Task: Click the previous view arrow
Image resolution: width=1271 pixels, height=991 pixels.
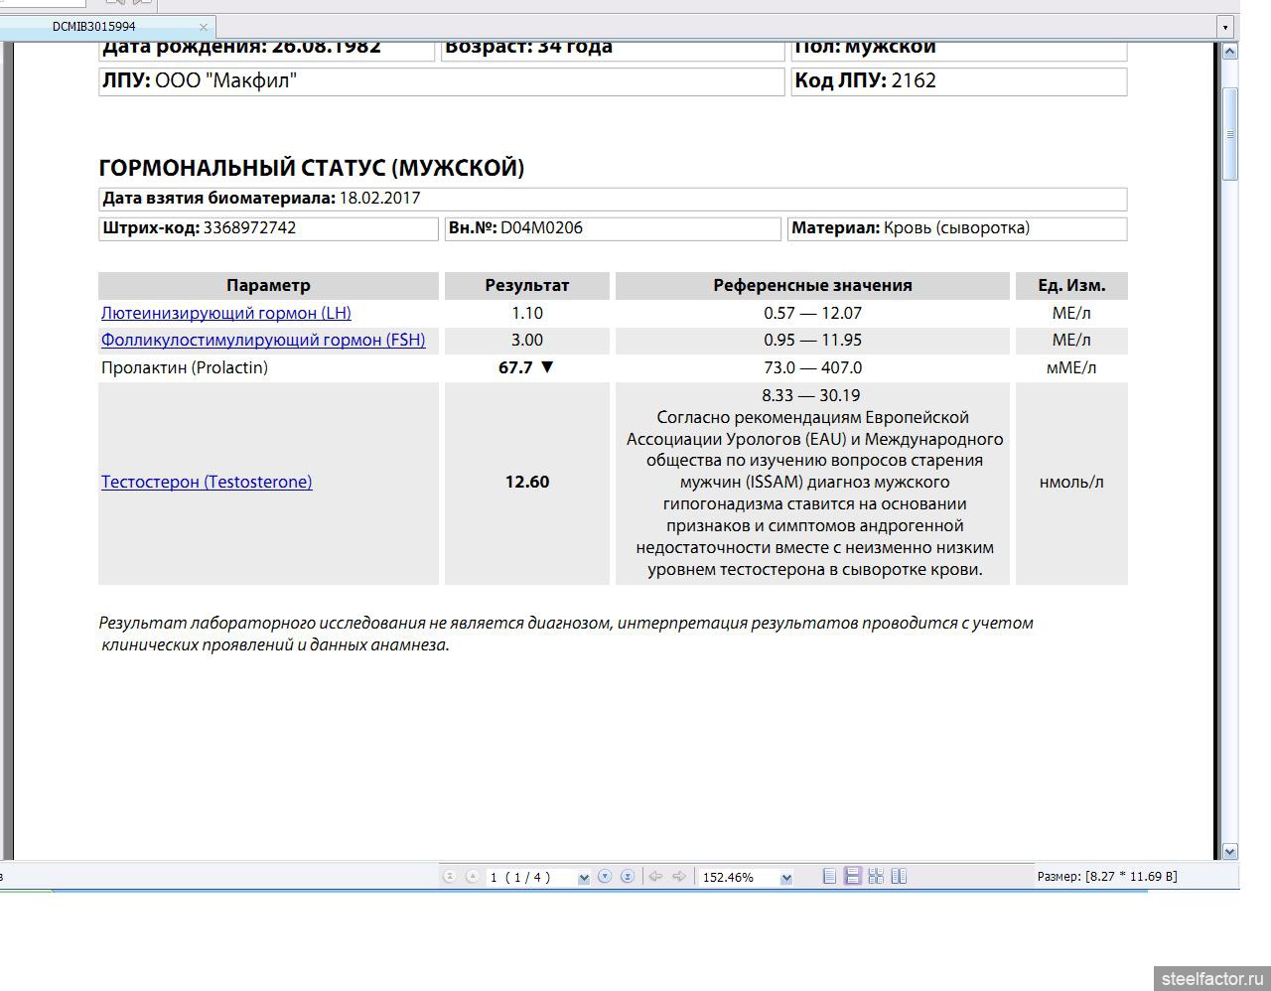Action: [655, 876]
